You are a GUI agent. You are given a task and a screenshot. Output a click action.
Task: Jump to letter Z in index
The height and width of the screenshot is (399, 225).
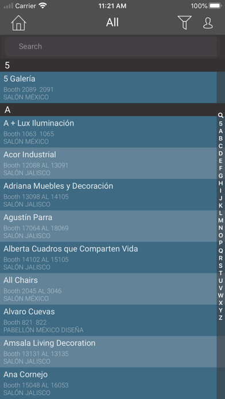tap(220, 318)
